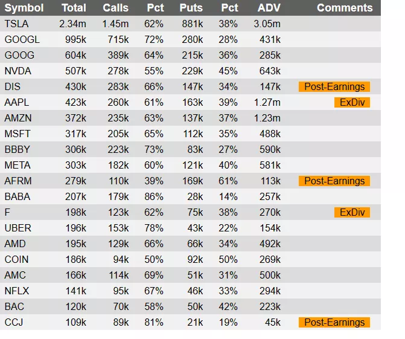This screenshot has width=405, height=339.
Task: Click the NVDA ticker symbol
Action: 18,71
